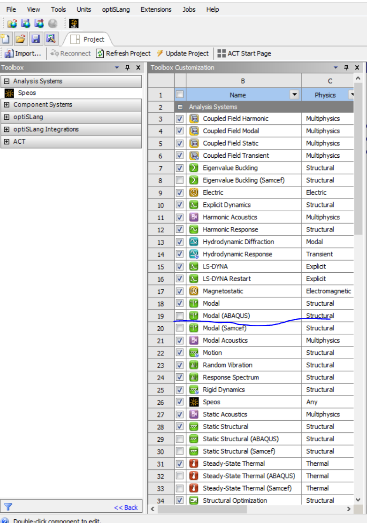Image resolution: width=367 pixels, height=523 pixels.
Task: Click the ACT Start Page grid icon
Action: (x=222, y=54)
